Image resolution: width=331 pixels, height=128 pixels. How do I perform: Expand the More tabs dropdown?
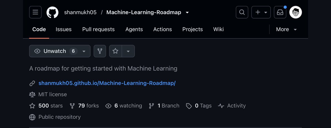coord(287,29)
